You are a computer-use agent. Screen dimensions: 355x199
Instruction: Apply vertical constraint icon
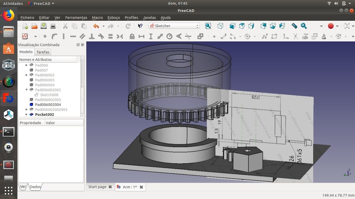(x=64, y=36)
